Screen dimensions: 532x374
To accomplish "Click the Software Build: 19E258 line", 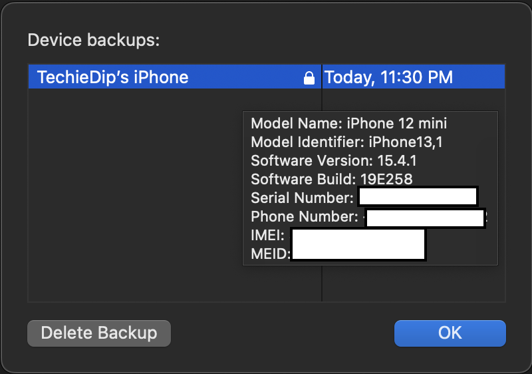I will (x=331, y=179).
